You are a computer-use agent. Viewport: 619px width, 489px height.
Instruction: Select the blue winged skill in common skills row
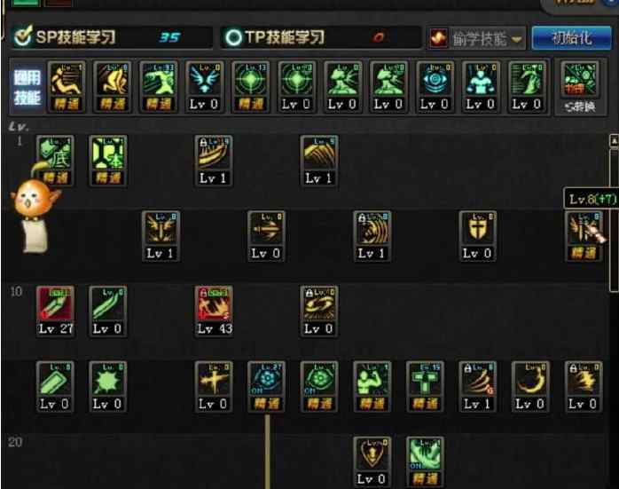click(204, 86)
